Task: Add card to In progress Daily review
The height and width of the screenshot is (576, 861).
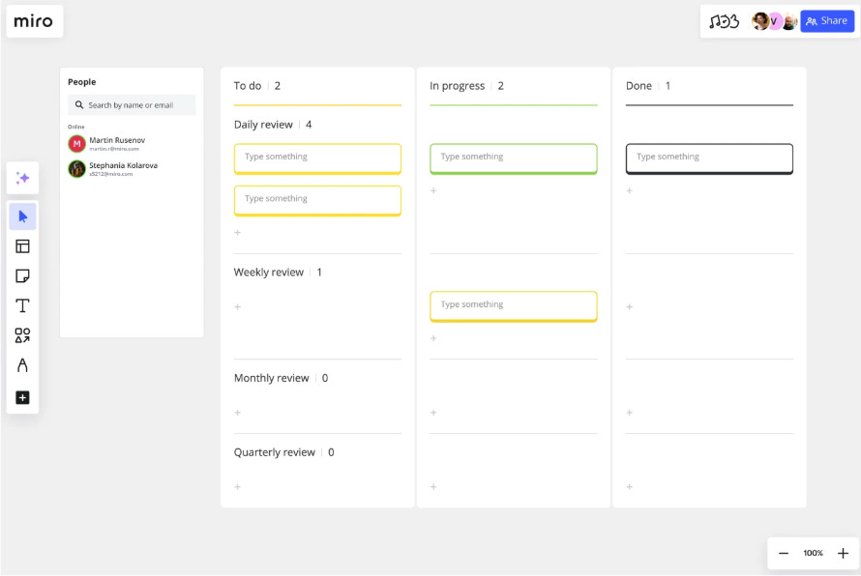Action: pyautogui.click(x=433, y=190)
